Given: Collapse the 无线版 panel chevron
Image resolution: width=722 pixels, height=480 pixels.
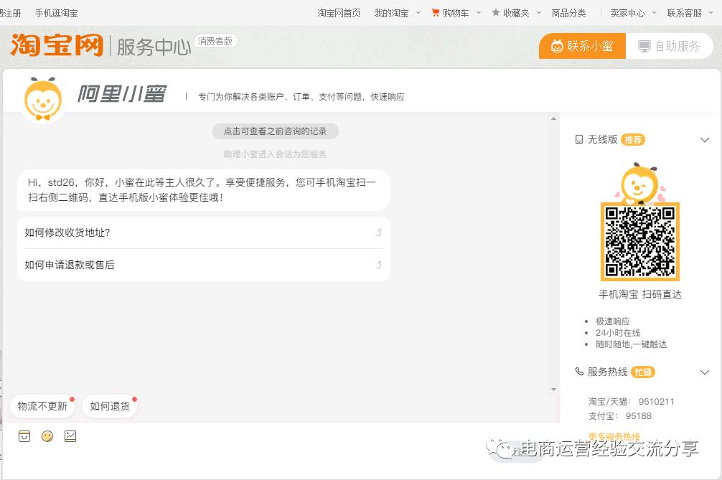Looking at the screenshot, I should 705,140.
